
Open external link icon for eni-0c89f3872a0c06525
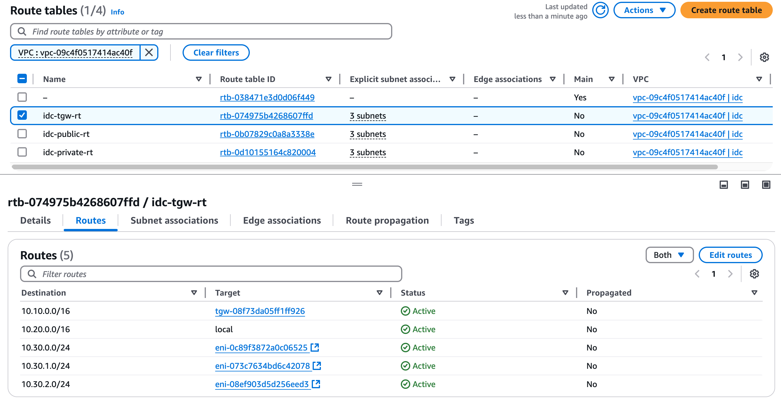point(315,348)
